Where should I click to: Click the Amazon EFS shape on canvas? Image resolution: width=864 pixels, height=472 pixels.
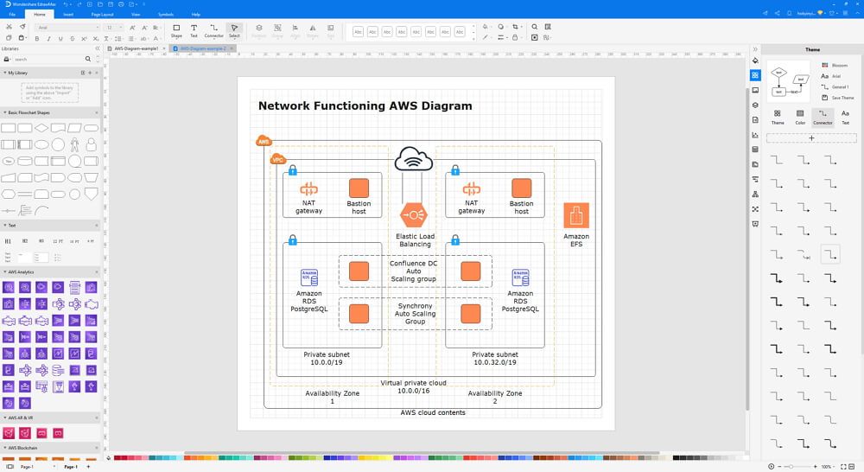click(x=576, y=215)
